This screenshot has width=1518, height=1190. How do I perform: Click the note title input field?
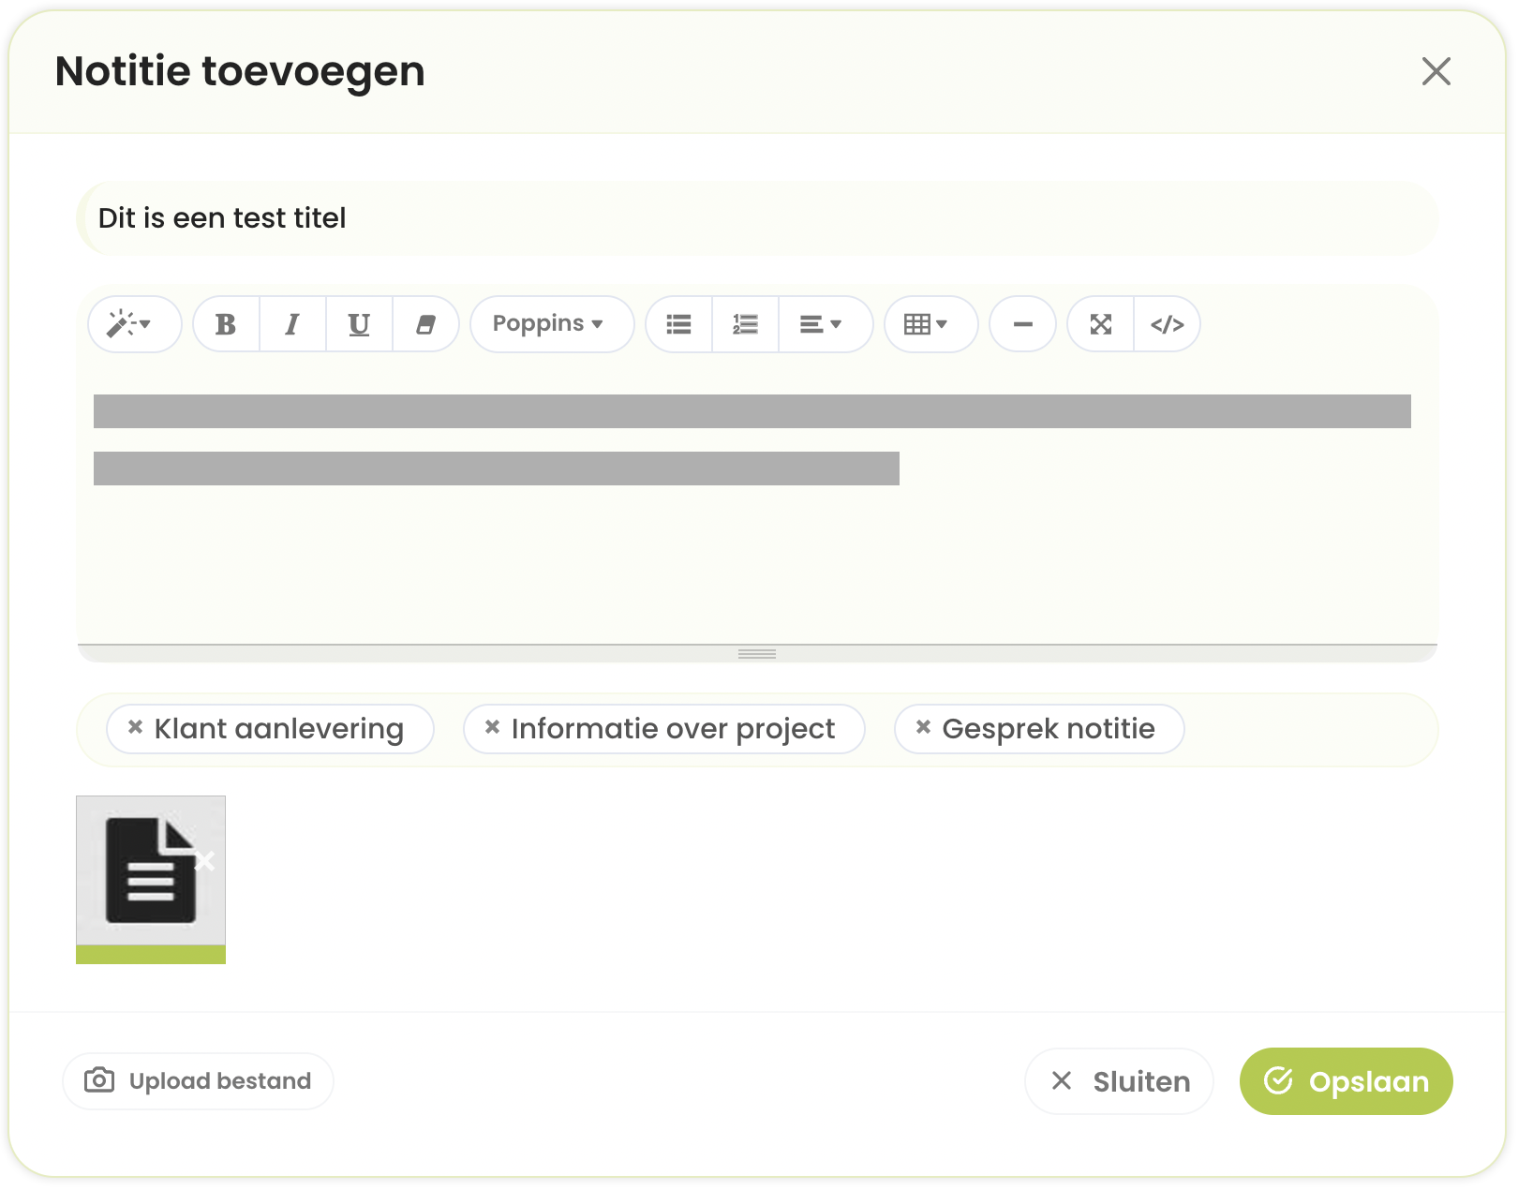point(757,218)
